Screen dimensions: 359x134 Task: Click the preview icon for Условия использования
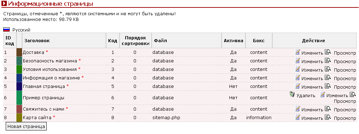(328, 69)
